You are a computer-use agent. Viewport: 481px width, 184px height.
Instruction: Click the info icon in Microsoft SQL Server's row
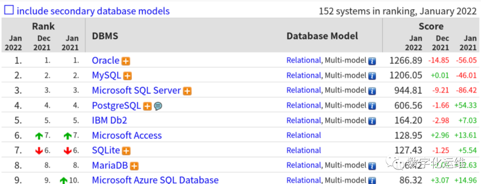pyautogui.click(x=372, y=91)
